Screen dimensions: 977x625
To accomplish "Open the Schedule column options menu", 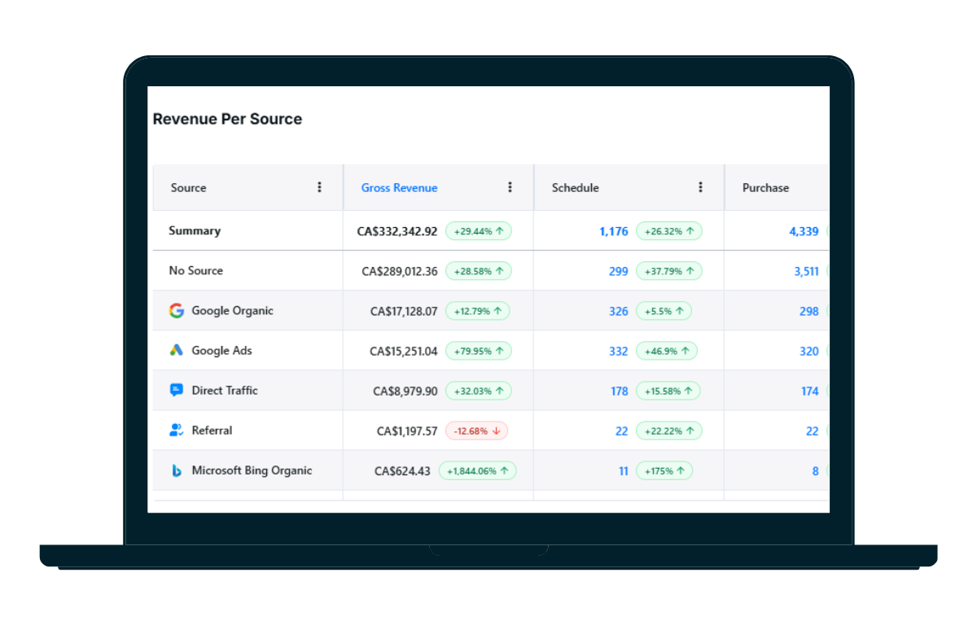I will (700, 187).
